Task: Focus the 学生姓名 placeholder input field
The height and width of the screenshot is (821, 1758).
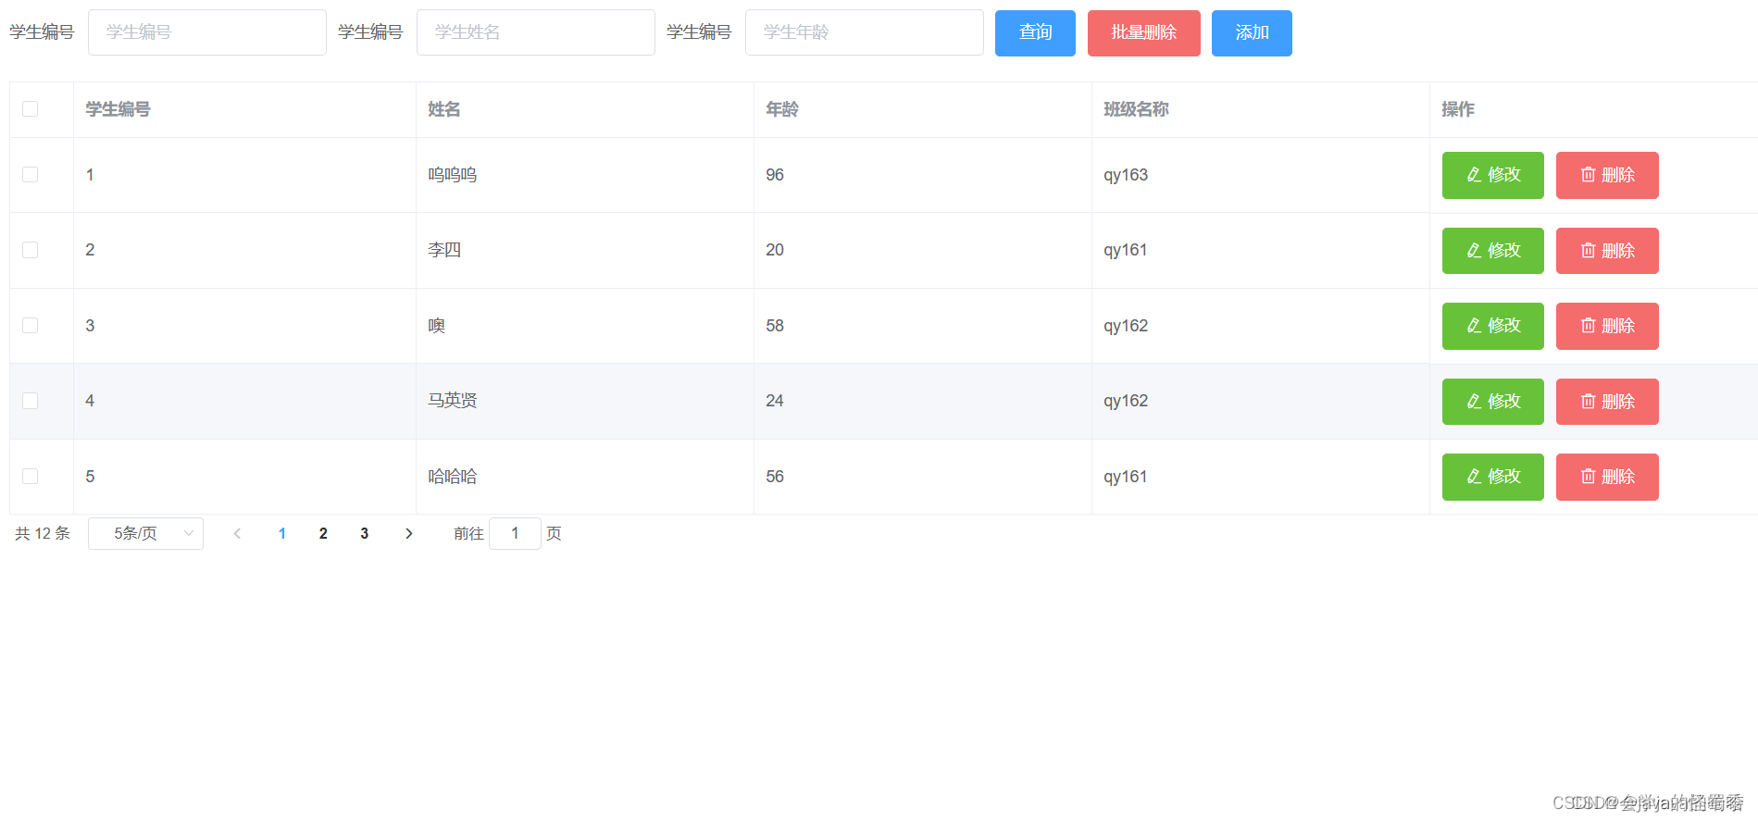Action: (x=536, y=32)
